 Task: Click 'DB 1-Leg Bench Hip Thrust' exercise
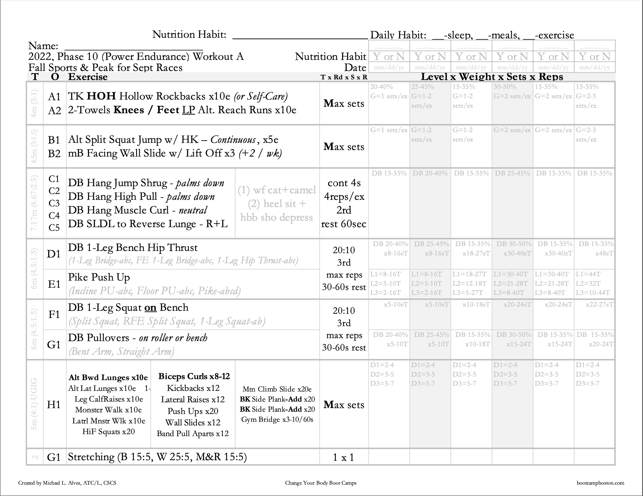coord(133,248)
